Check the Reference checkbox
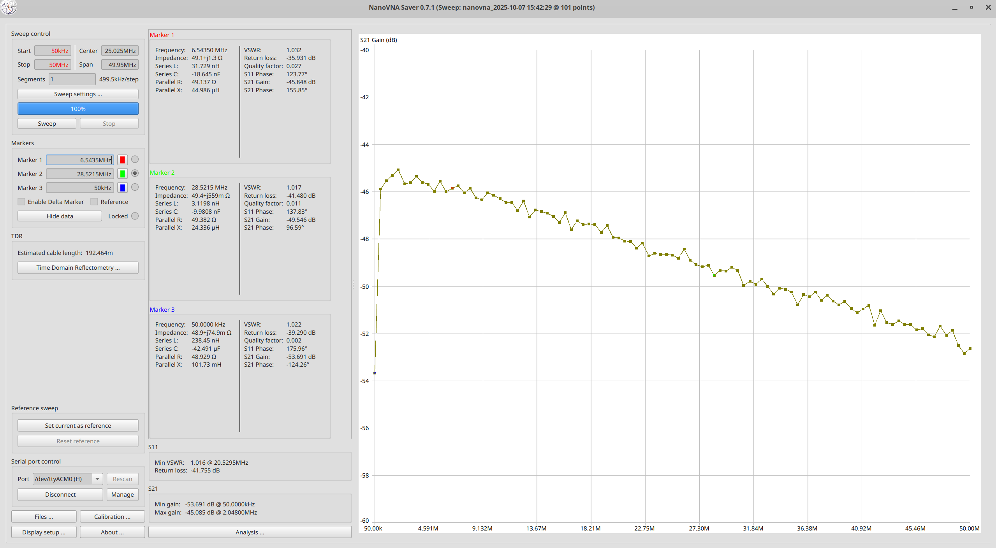 [95, 201]
